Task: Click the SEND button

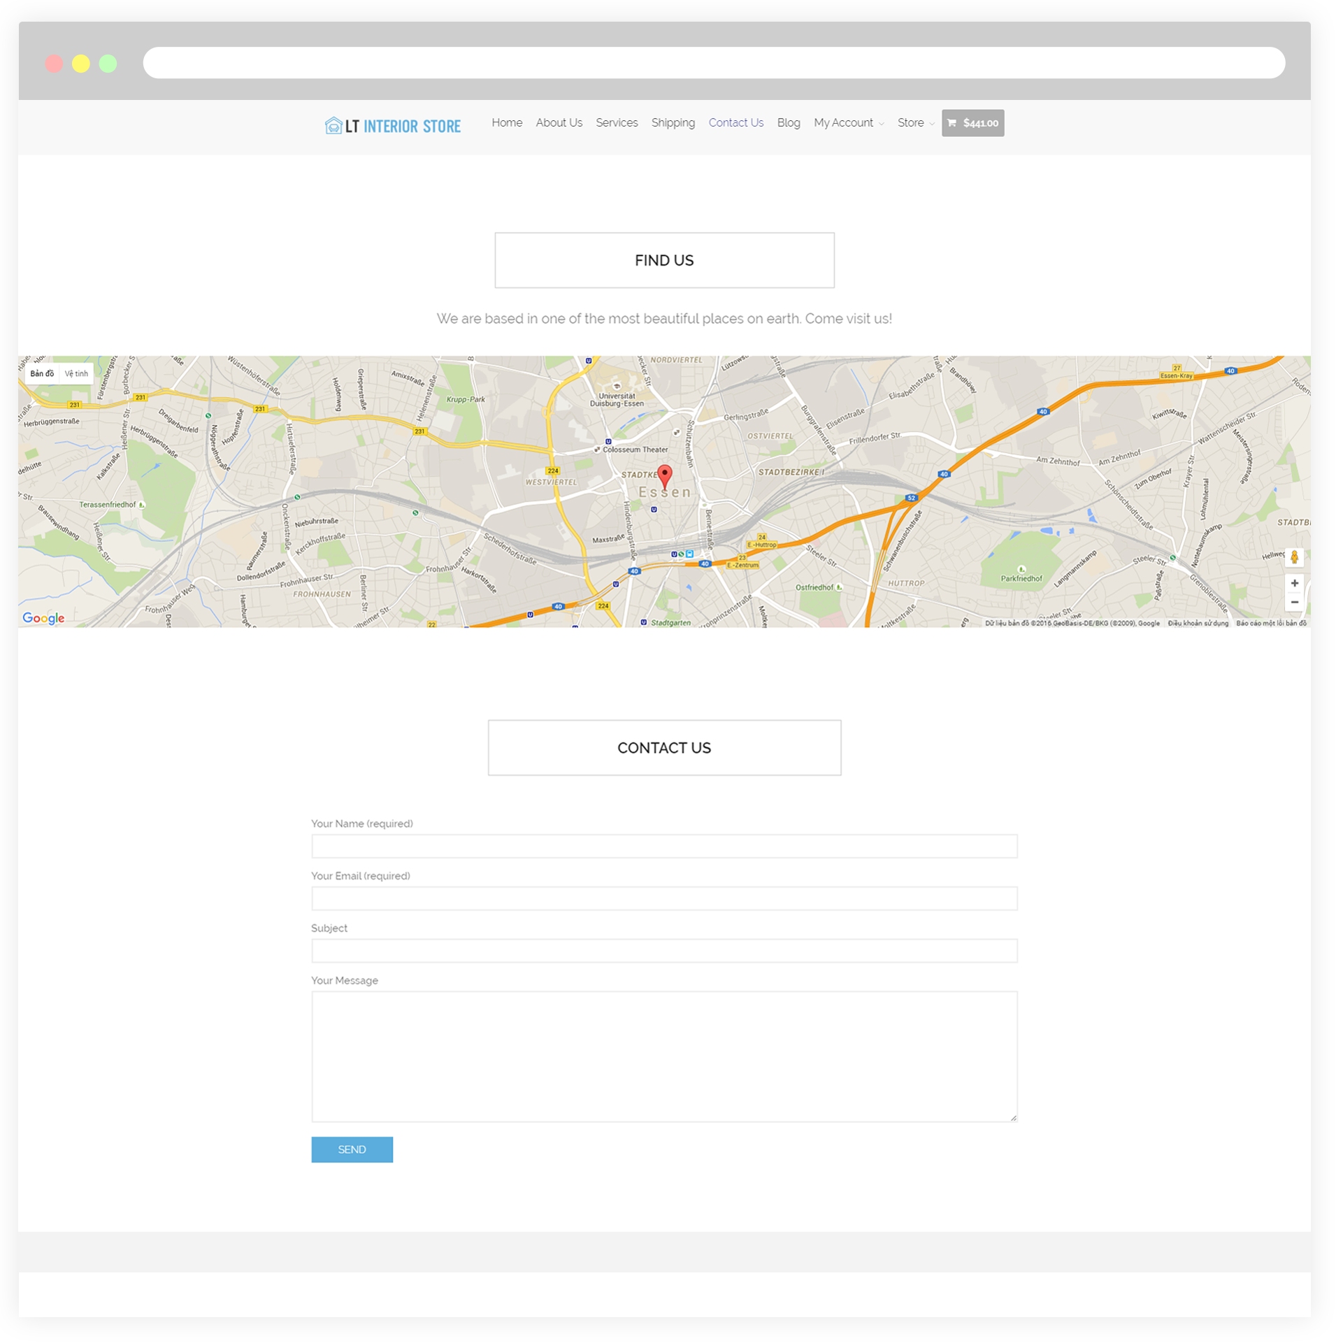Action: pos(352,1150)
